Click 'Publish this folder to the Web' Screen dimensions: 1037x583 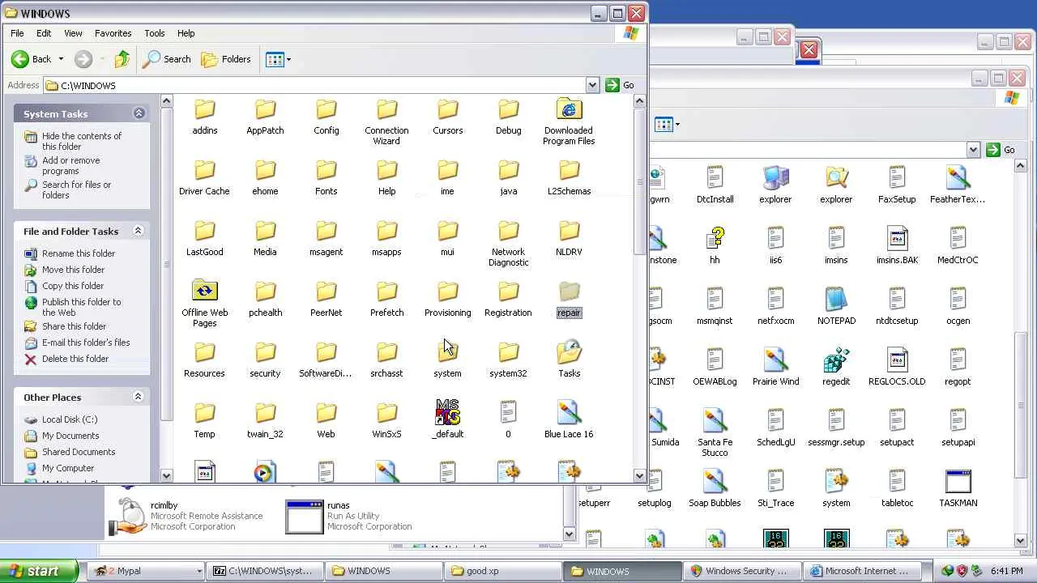(81, 307)
